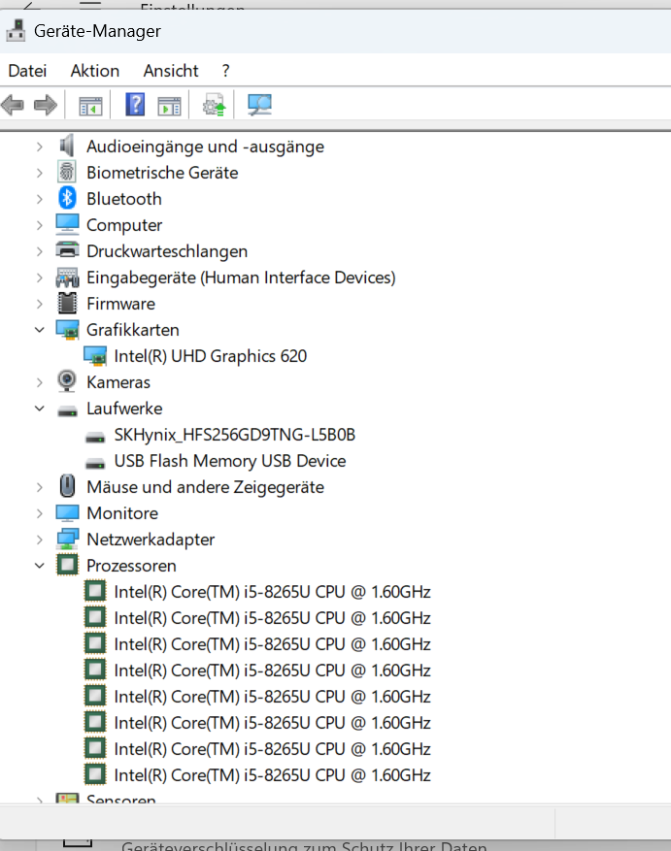This screenshot has height=851, width=671.
Task: Select the Biometrische Geräte label
Action: [162, 173]
